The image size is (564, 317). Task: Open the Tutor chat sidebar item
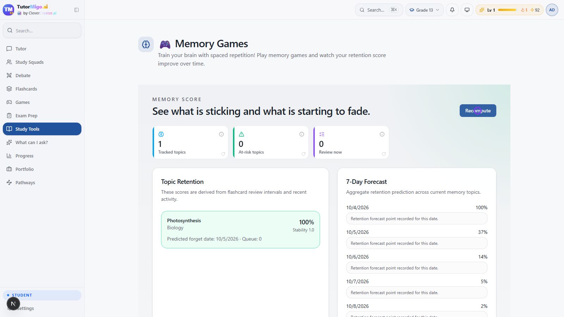click(42, 49)
